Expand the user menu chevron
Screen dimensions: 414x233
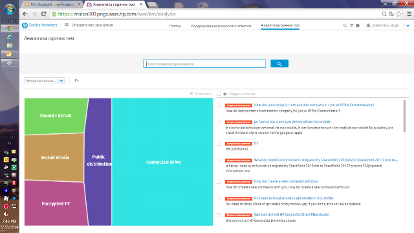[408, 26]
